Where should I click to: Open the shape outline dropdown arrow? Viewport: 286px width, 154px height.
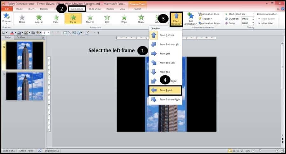tap(29, 33)
